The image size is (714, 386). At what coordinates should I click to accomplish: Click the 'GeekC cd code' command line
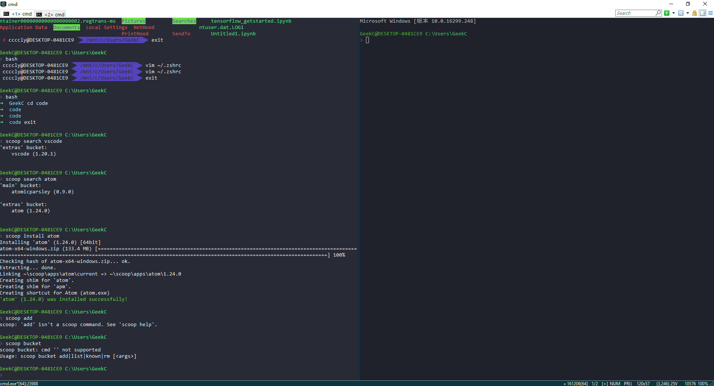click(x=29, y=103)
